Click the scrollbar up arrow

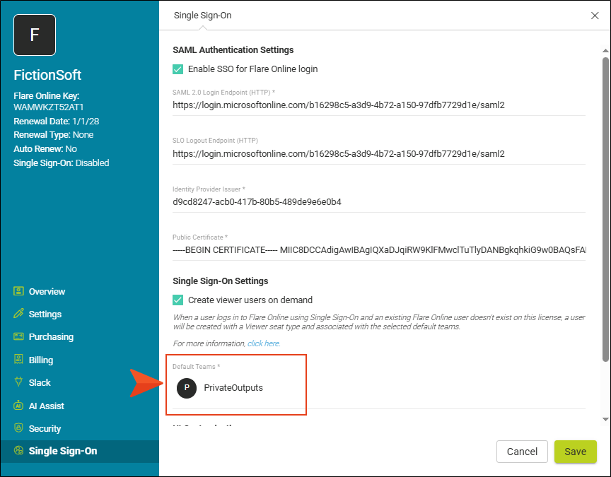point(605,51)
